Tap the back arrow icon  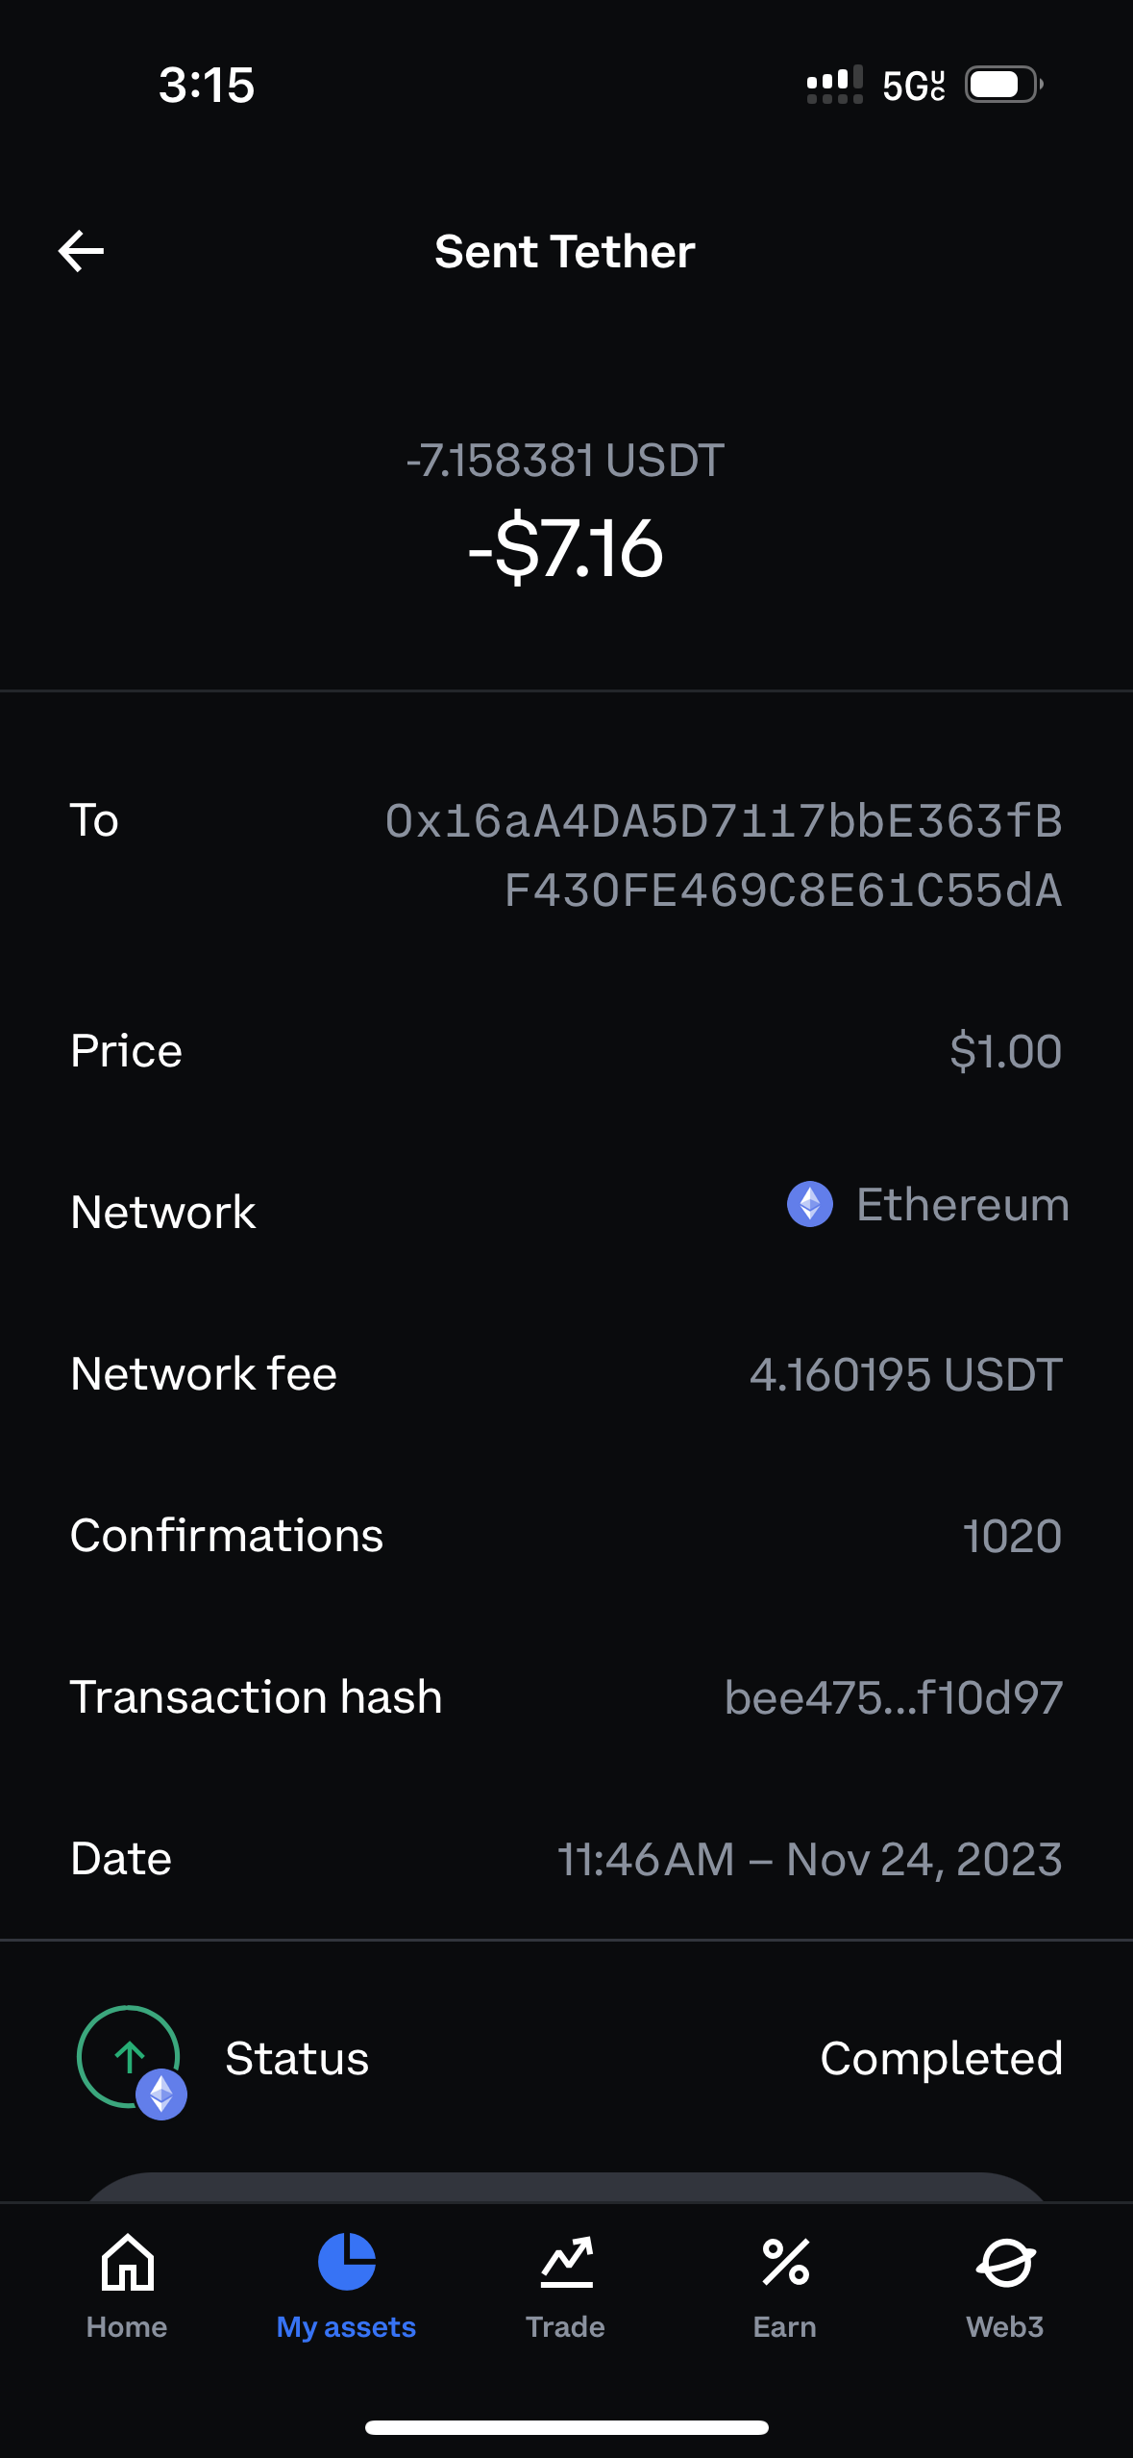82,252
